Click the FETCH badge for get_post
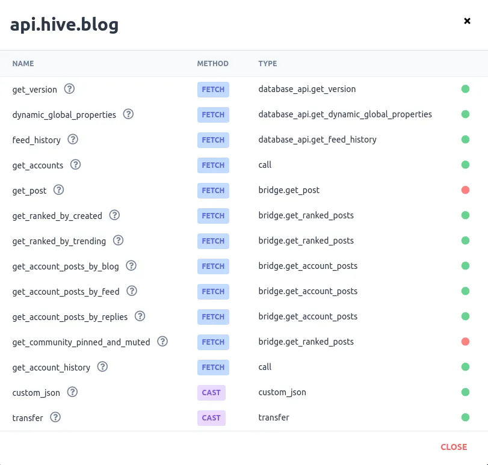The width and height of the screenshot is (488, 465). tap(213, 190)
